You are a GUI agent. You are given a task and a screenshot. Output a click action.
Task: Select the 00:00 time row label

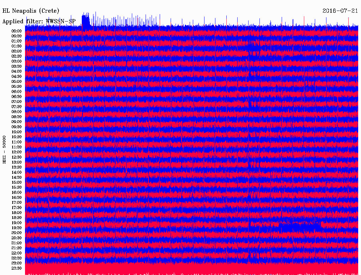click(x=17, y=31)
